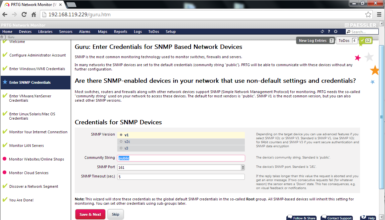The width and height of the screenshot is (385, 220).
Task: Click the Community String field
Action: pos(181,158)
